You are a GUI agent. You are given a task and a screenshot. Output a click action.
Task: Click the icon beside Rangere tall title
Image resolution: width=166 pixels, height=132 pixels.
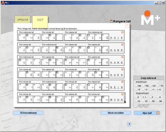(111, 21)
